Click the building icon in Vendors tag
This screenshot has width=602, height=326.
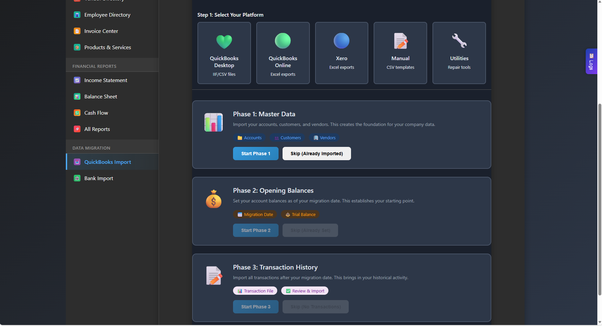tap(316, 138)
